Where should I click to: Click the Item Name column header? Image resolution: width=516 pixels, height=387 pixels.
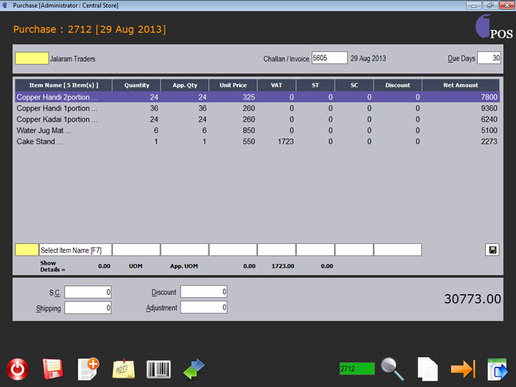tap(63, 85)
